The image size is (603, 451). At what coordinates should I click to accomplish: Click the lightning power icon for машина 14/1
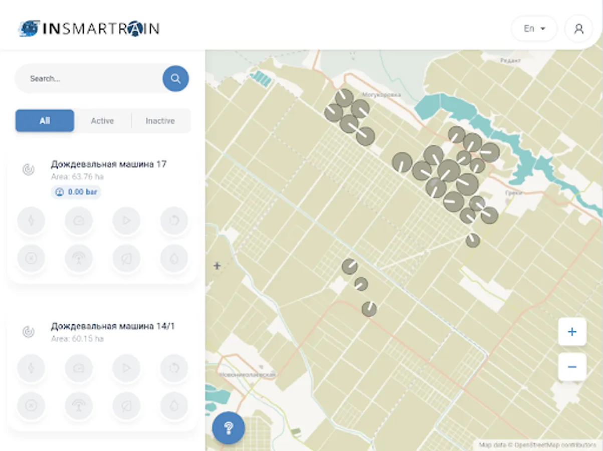tap(31, 368)
